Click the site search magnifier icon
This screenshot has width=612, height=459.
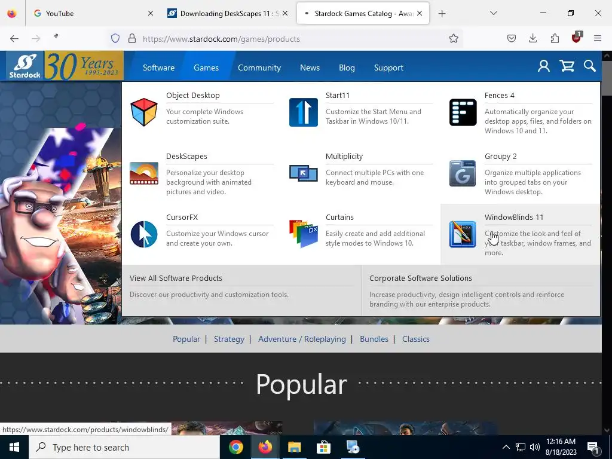point(590,66)
